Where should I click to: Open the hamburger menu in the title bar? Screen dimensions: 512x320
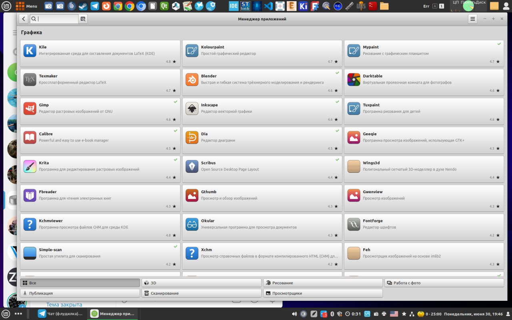pyautogui.click(x=473, y=19)
